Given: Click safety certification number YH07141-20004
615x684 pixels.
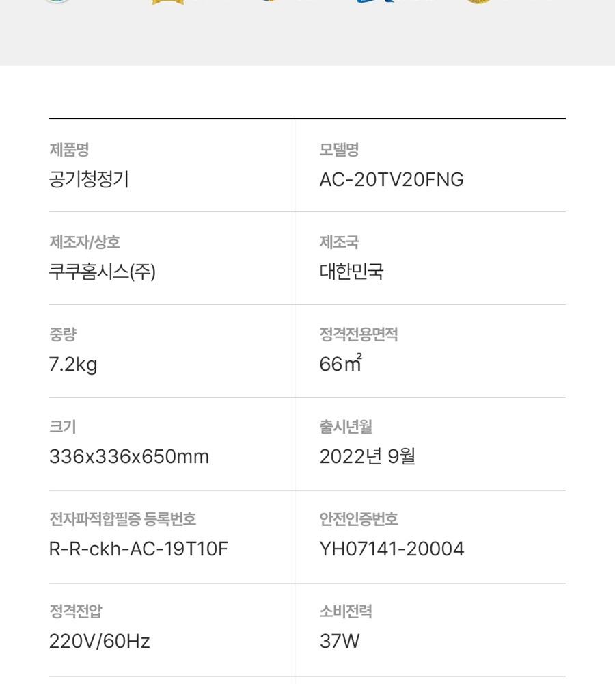Looking at the screenshot, I should tap(392, 549).
